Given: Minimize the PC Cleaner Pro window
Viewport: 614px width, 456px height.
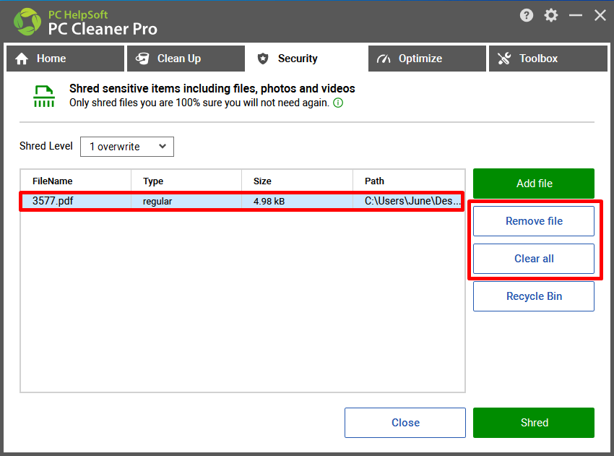Looking at the screenshot, I should [x=576, y=16].
